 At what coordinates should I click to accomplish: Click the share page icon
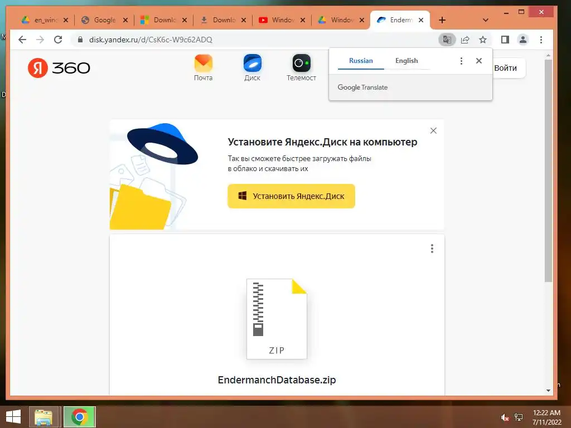click(465, 40)
